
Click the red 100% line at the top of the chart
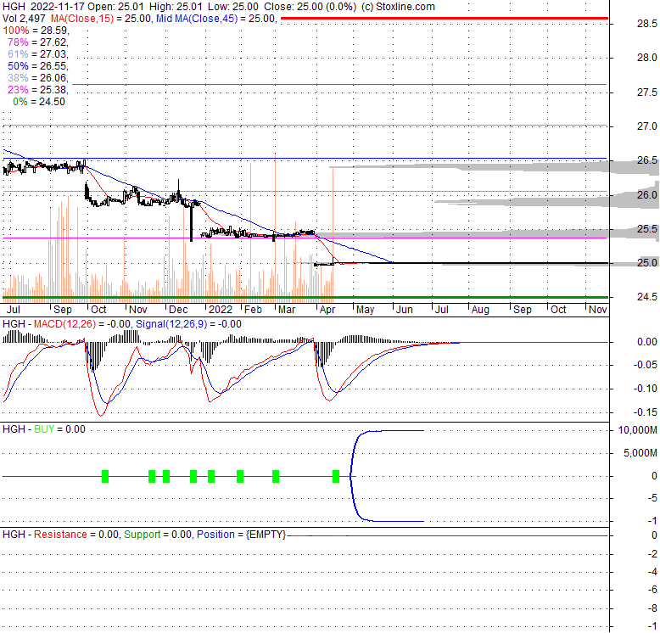(x=444, y=18)
